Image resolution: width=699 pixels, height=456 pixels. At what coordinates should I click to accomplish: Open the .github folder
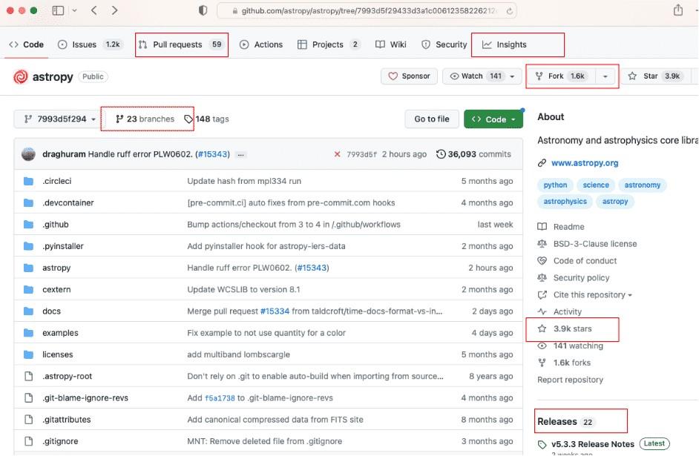[55, 225]
